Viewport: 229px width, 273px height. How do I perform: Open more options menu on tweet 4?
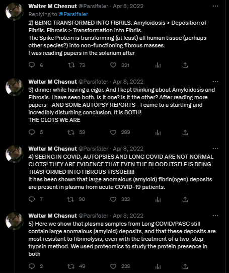(x=215, y=149)
